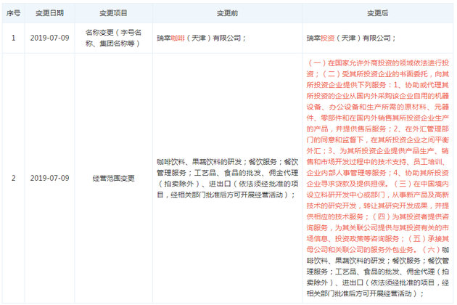
Task: Click 名称变更（字号名称、集团名称等）cell
Action: click(x=113, y=38)
